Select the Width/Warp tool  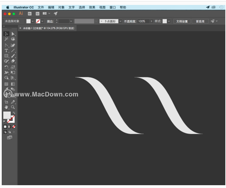[x=6, y=72]
